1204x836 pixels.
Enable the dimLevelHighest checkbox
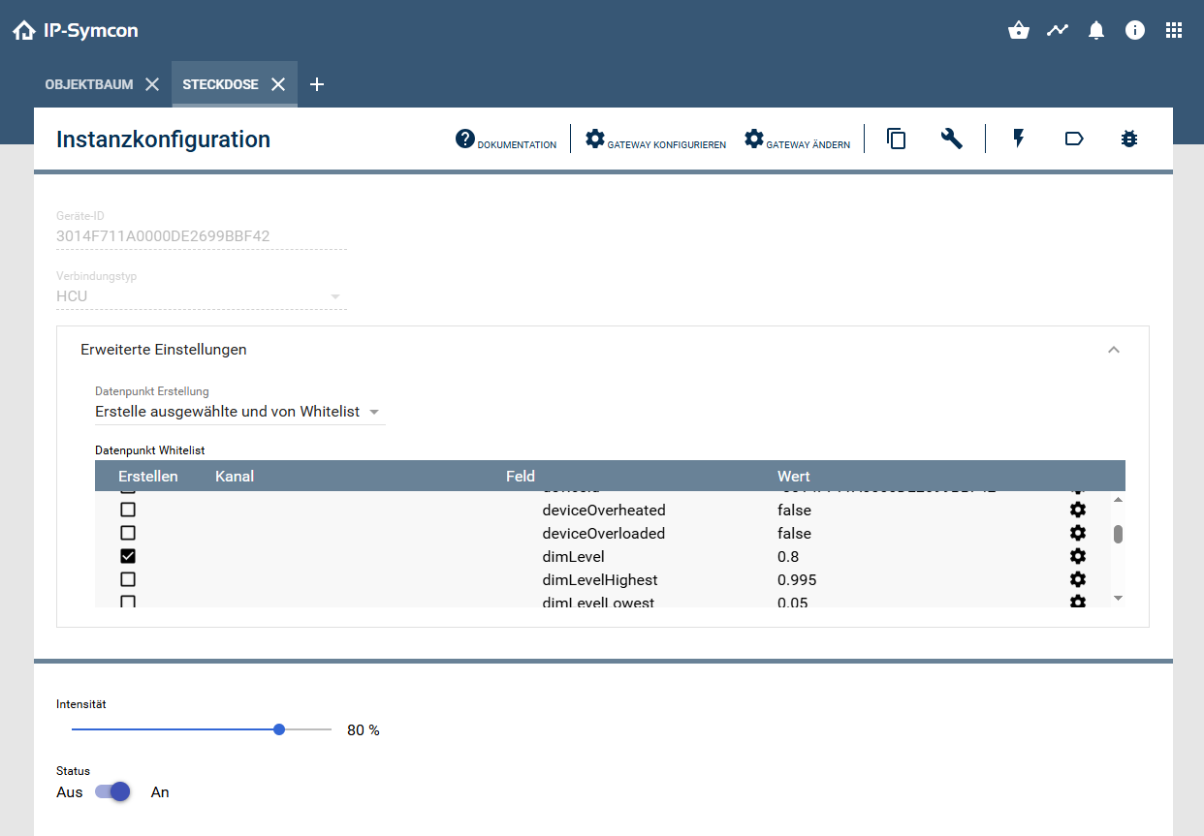click(126, 579)
